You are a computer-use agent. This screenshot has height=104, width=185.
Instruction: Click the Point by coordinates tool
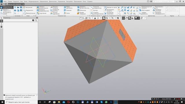96,8
